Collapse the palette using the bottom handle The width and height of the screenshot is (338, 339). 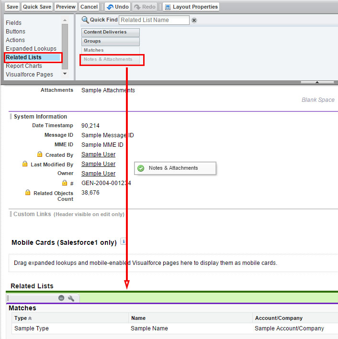click(x=317, y=82)
